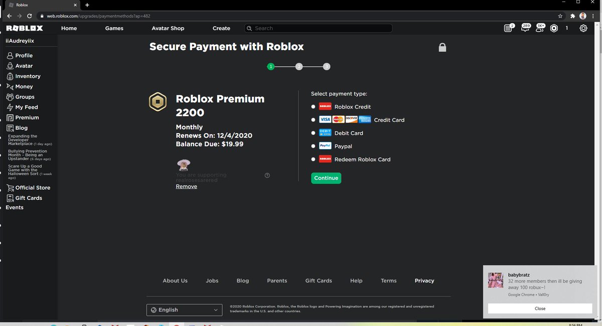
Task: Click the Profile icon in the sidebar
Action: (10, 56)
